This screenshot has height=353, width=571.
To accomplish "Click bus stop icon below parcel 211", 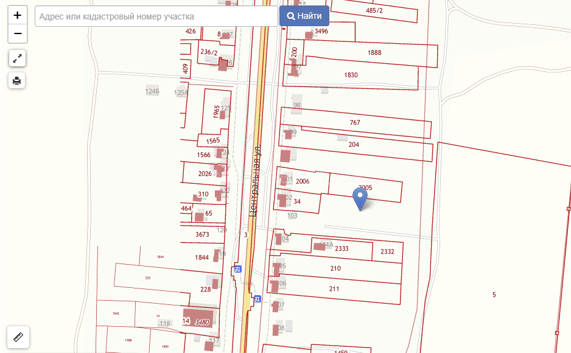I will click(x=257, y=299).
